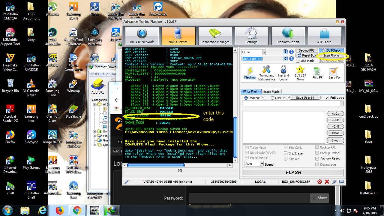Click the help icon next to 7070 : RH-116 row

coord(291,58)
